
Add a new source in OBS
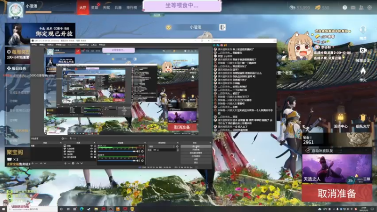(65, 163)
